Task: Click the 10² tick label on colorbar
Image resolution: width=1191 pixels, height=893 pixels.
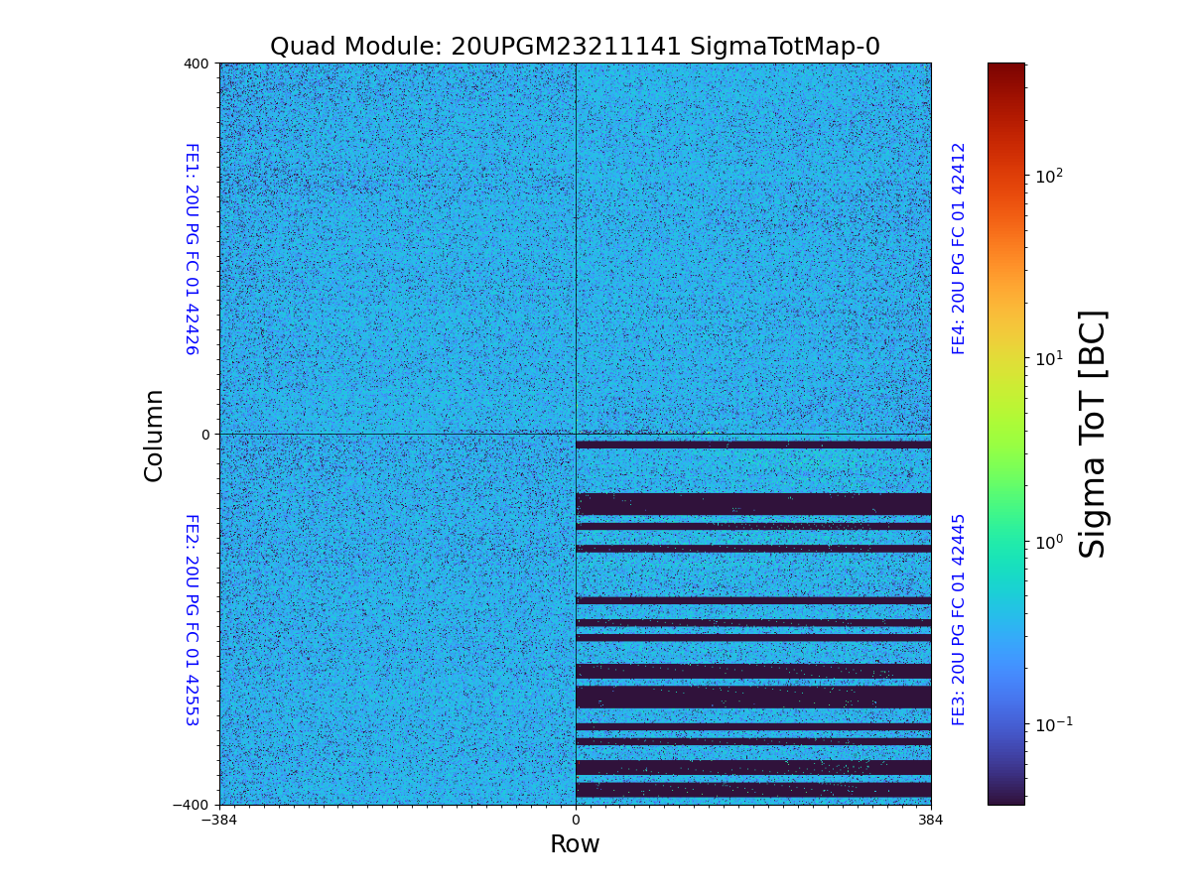Action: (1050, 176)
